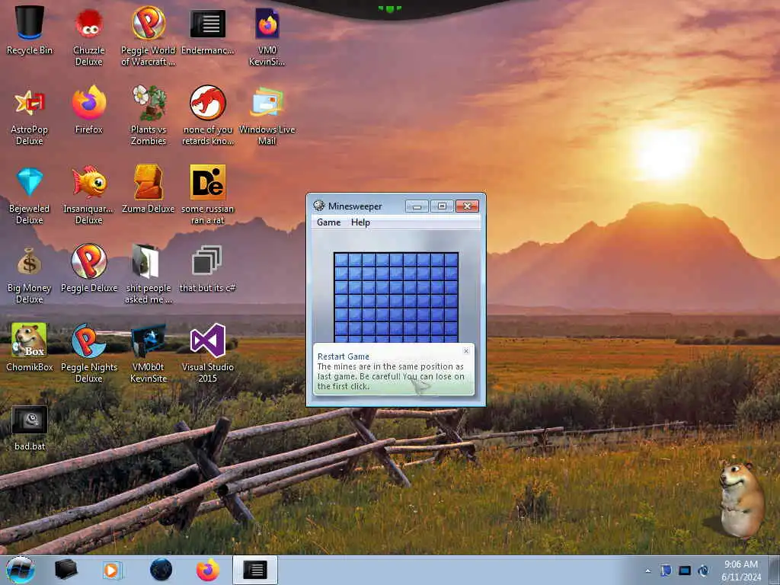
Task: Minimize the Minesweeper window
Action: point(417,206)
